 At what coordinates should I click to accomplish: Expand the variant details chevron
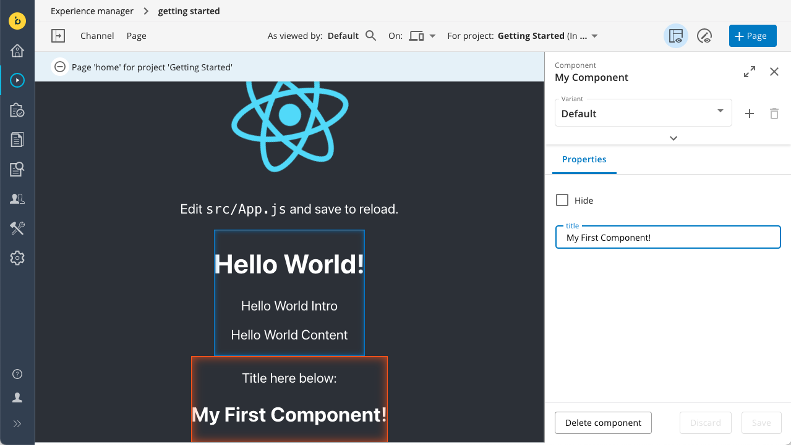(x=673, y=138)
